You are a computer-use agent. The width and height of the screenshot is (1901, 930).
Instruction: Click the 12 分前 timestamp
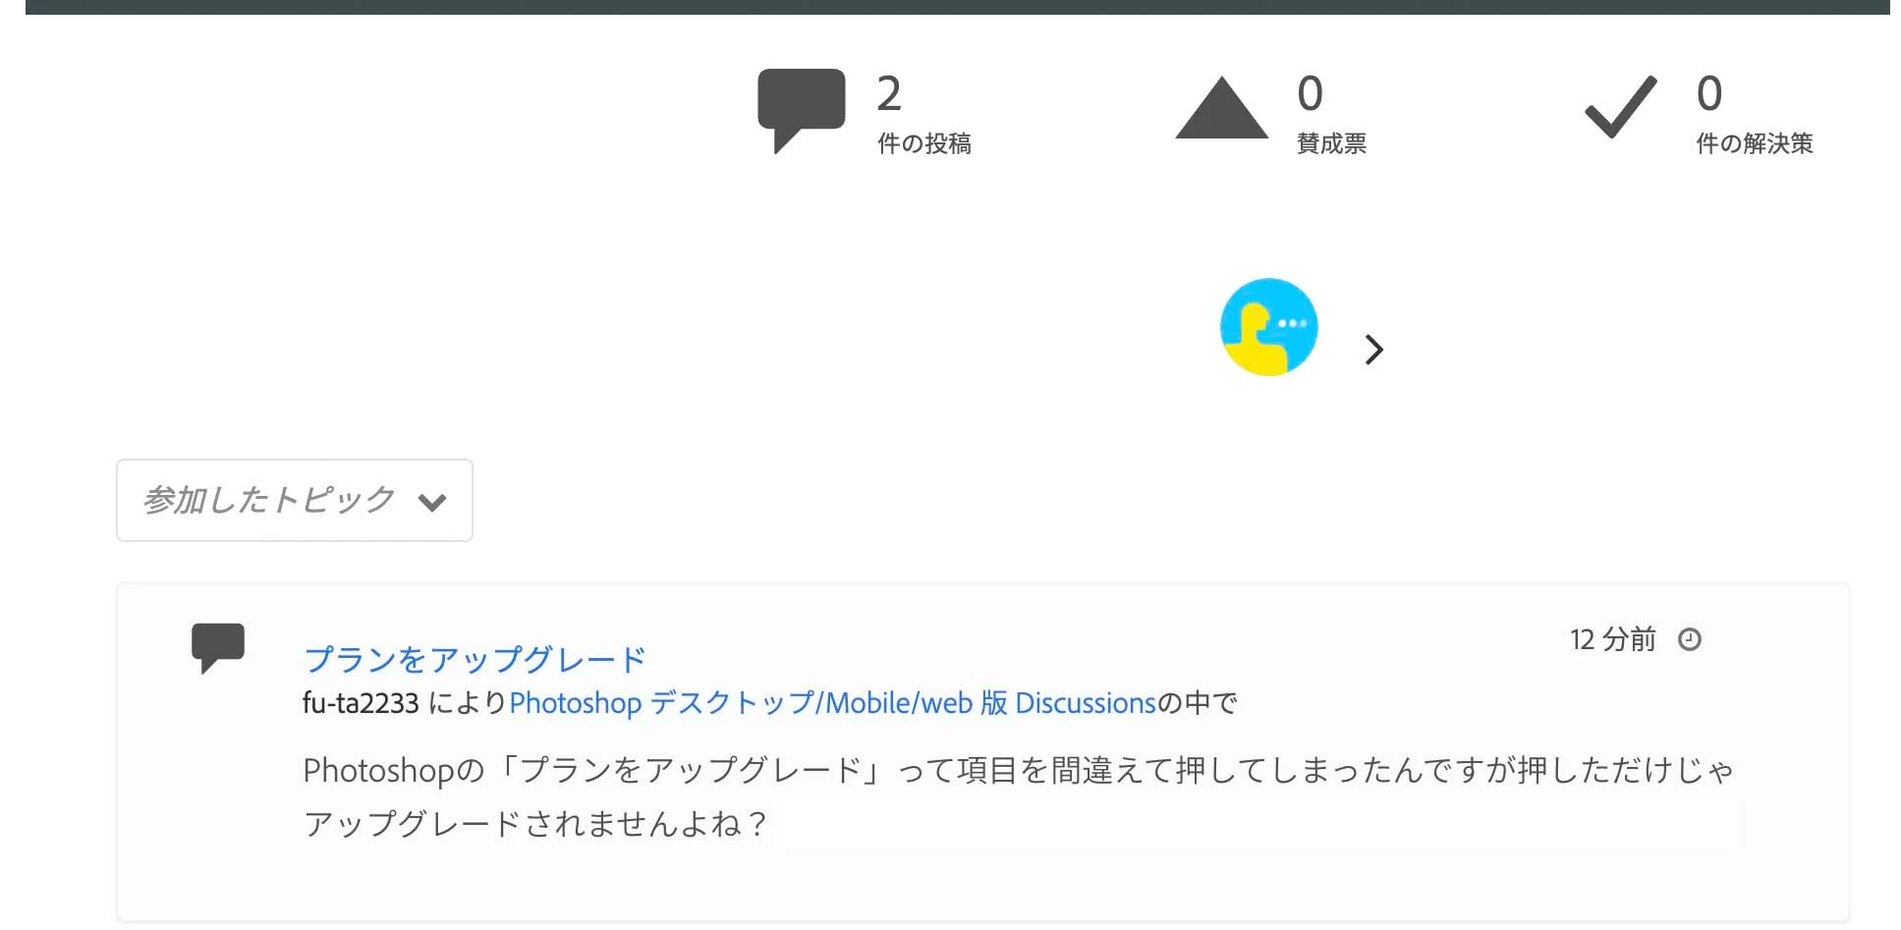pyautogui.click(x=1613, y=639)
